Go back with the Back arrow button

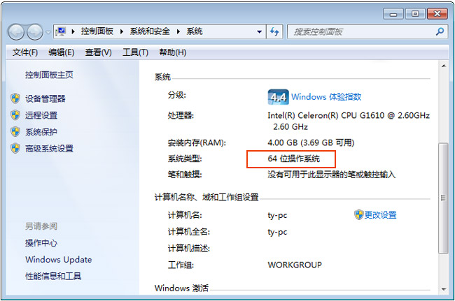(x=16, y=32)
